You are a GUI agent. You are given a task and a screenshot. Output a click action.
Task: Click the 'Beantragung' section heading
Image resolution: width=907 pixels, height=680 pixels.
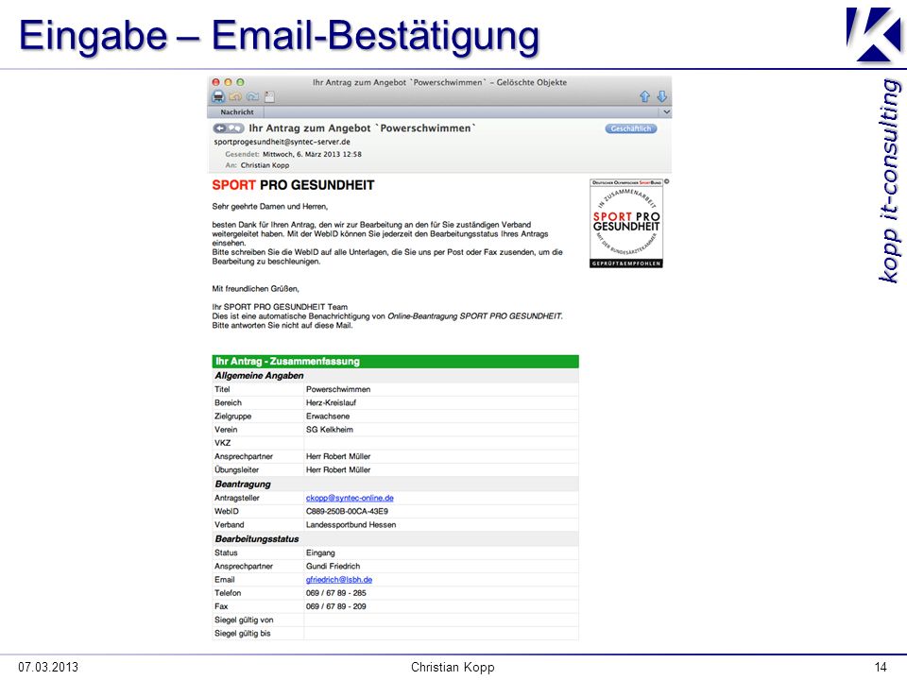243,484
